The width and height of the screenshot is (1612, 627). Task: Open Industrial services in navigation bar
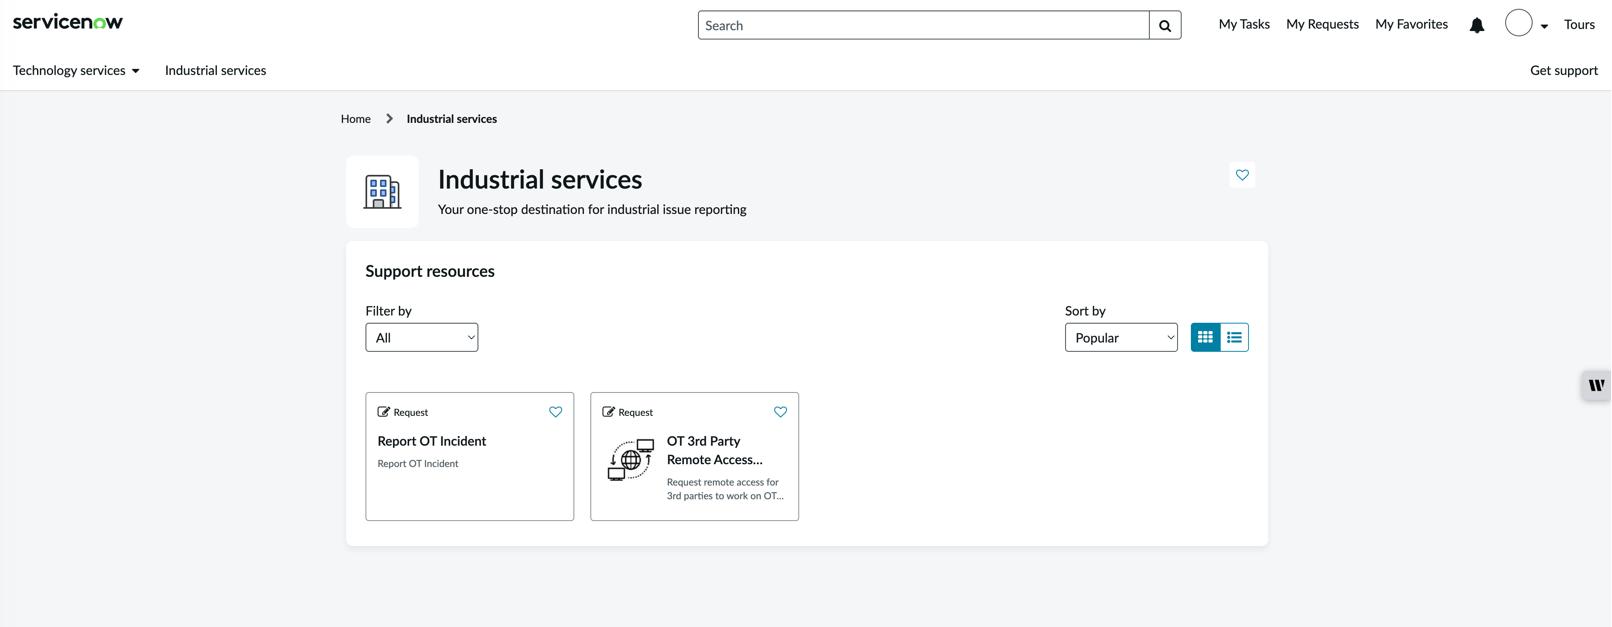coord(215,71)
